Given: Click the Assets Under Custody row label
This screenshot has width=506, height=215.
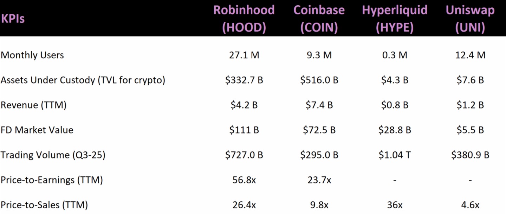Looking at the screenshot, I should click(x=83, y=80).
